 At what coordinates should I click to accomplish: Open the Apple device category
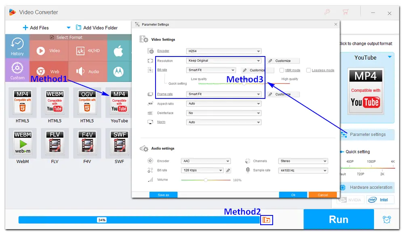coord(118,51)
